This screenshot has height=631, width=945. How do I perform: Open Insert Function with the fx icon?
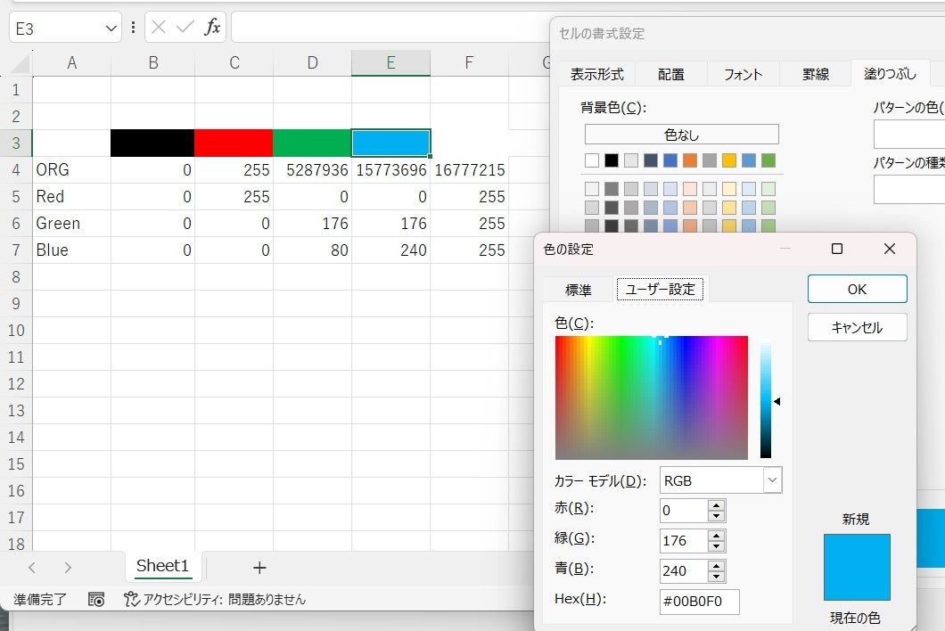(212, 27)
